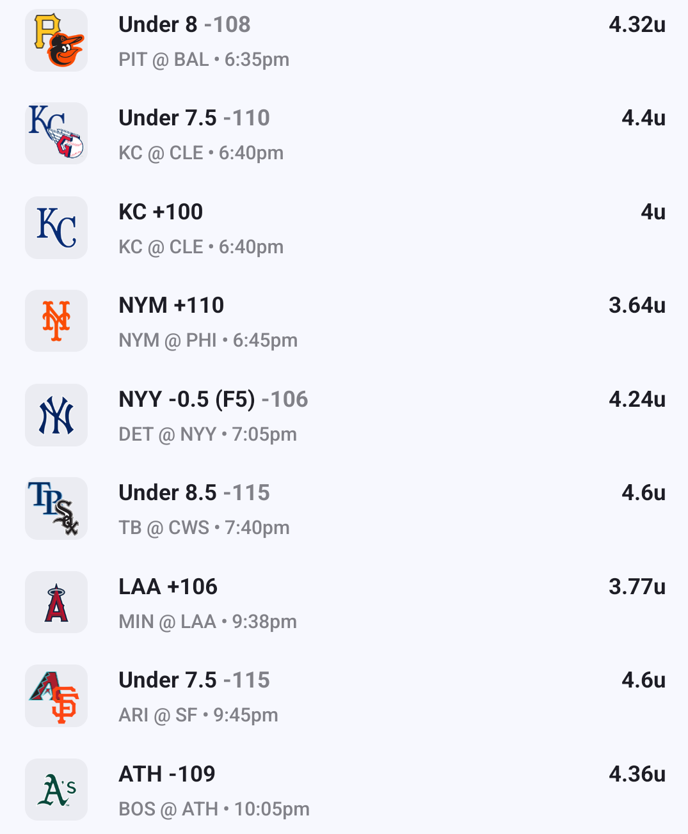Open the Under 8 -108 pick
Screen dimensions: 688x834
click(x=184, y=24)
